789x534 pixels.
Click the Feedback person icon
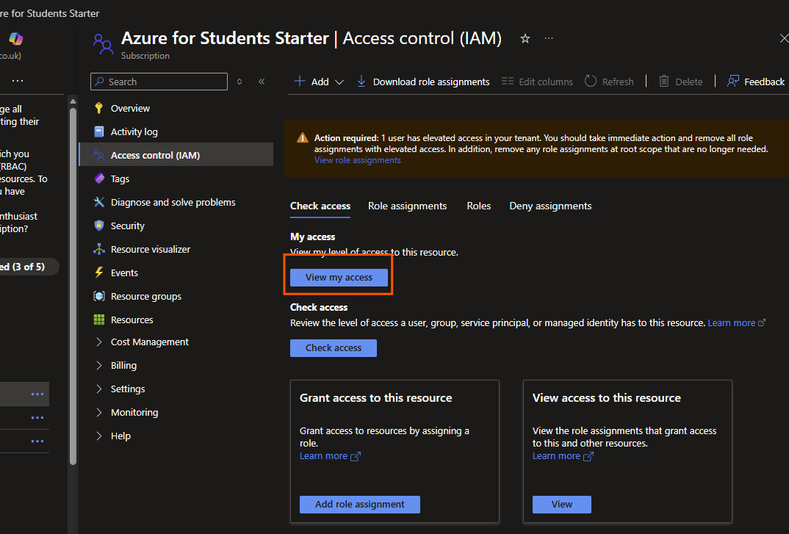click(733, 81)
